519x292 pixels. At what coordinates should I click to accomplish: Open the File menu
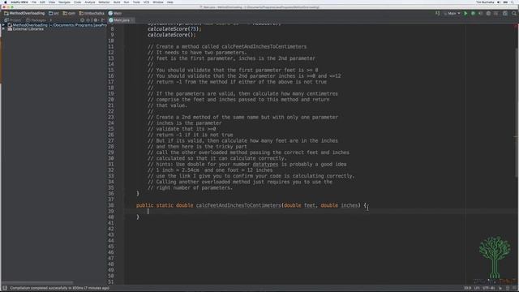[34, 2]
